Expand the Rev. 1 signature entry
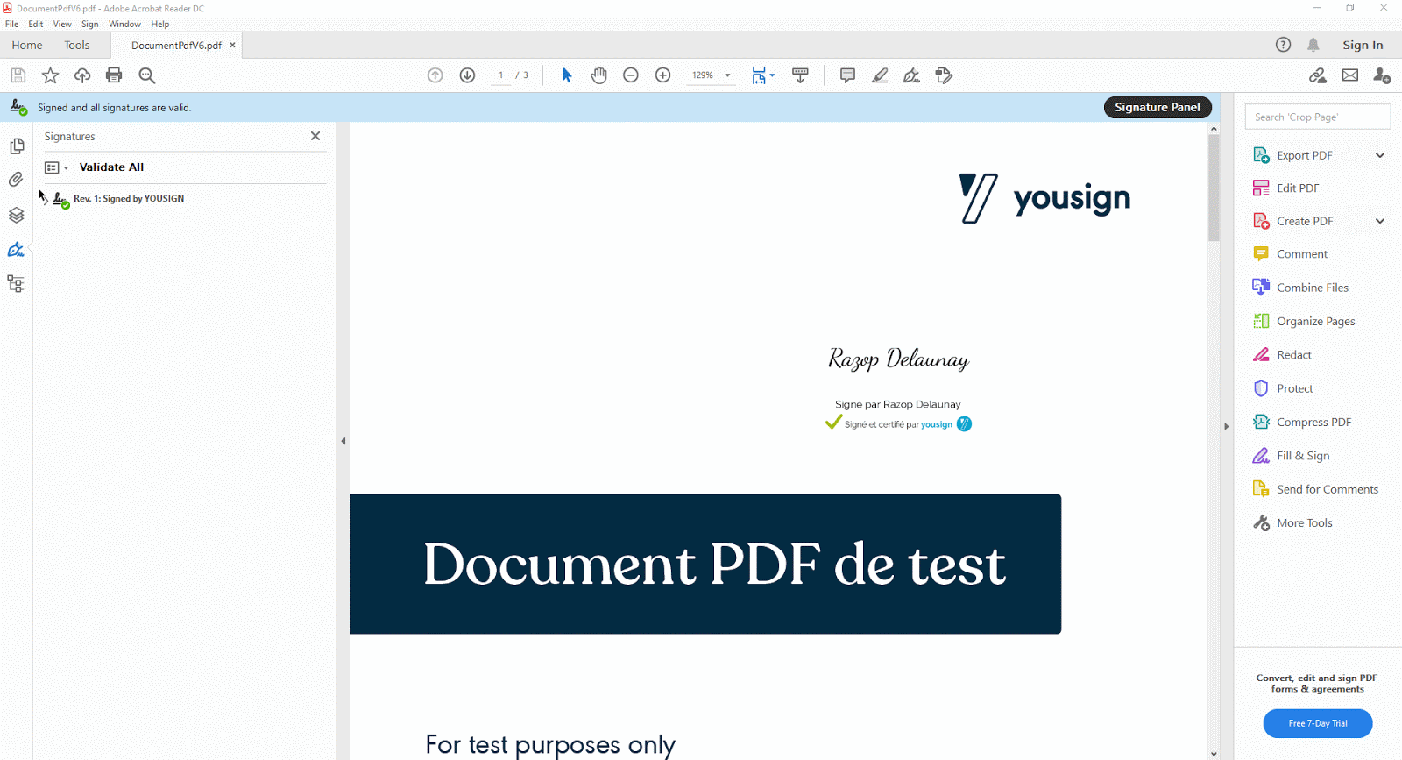 point(46,199)
